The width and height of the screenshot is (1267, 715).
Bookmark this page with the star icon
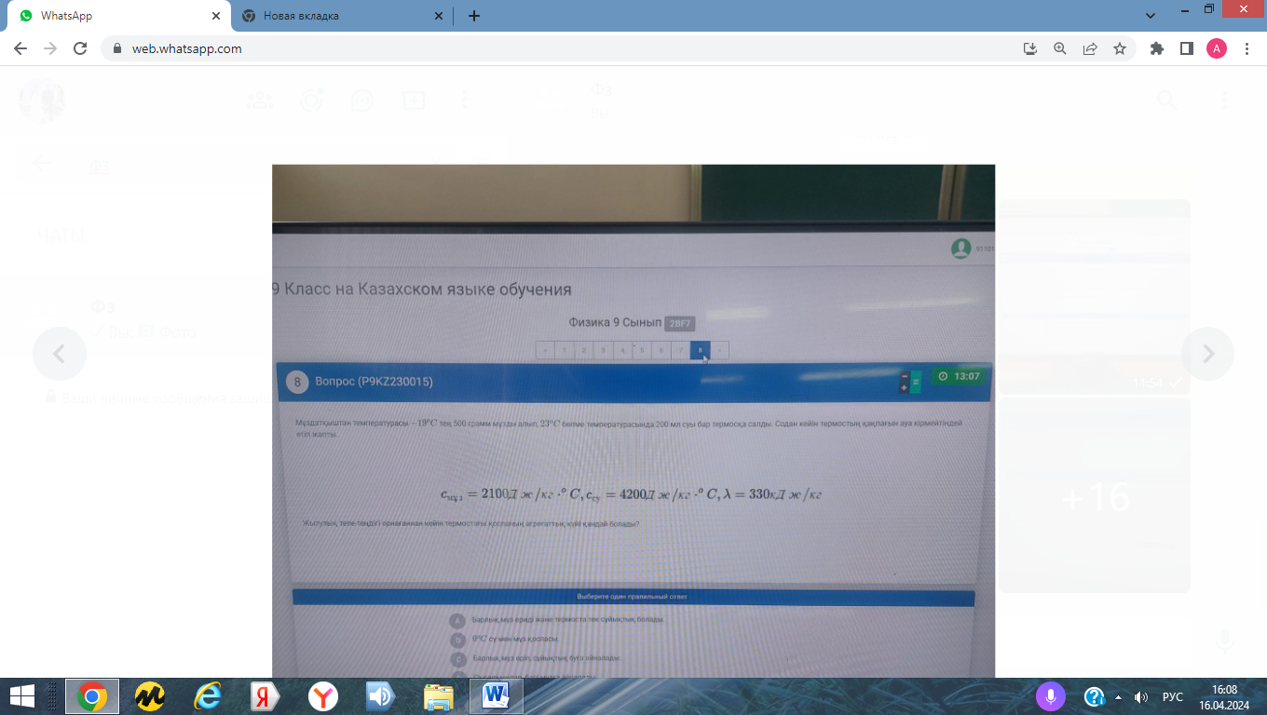(x=1119, y=48)
